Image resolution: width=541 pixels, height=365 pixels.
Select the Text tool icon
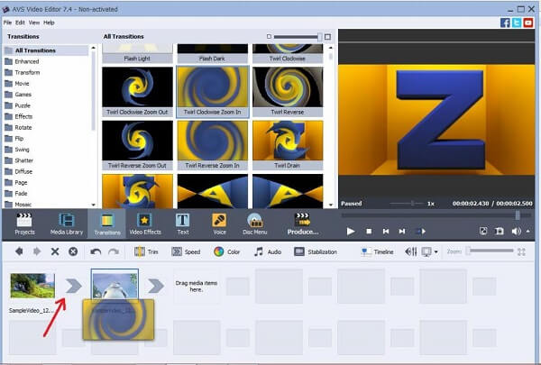pos(182,221)
